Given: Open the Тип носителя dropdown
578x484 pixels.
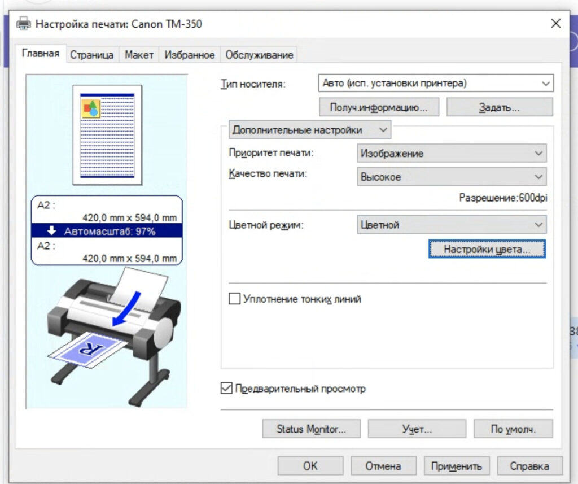Looking at the screenshot, I should pos(436,83).
